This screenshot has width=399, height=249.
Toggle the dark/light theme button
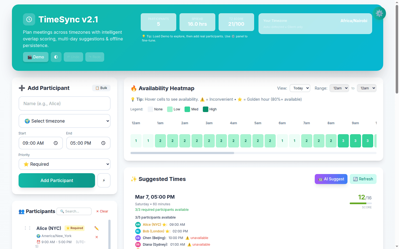[56, 57]
